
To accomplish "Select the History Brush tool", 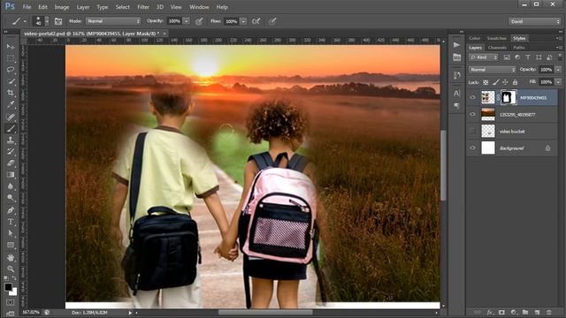I will (11, 151).
